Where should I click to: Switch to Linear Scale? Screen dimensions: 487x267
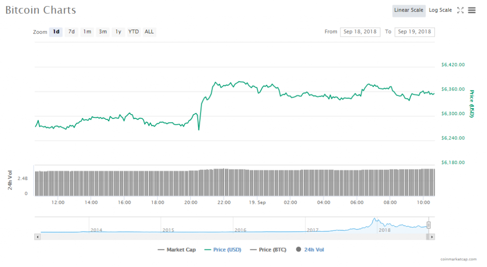[x=409, y=10]
